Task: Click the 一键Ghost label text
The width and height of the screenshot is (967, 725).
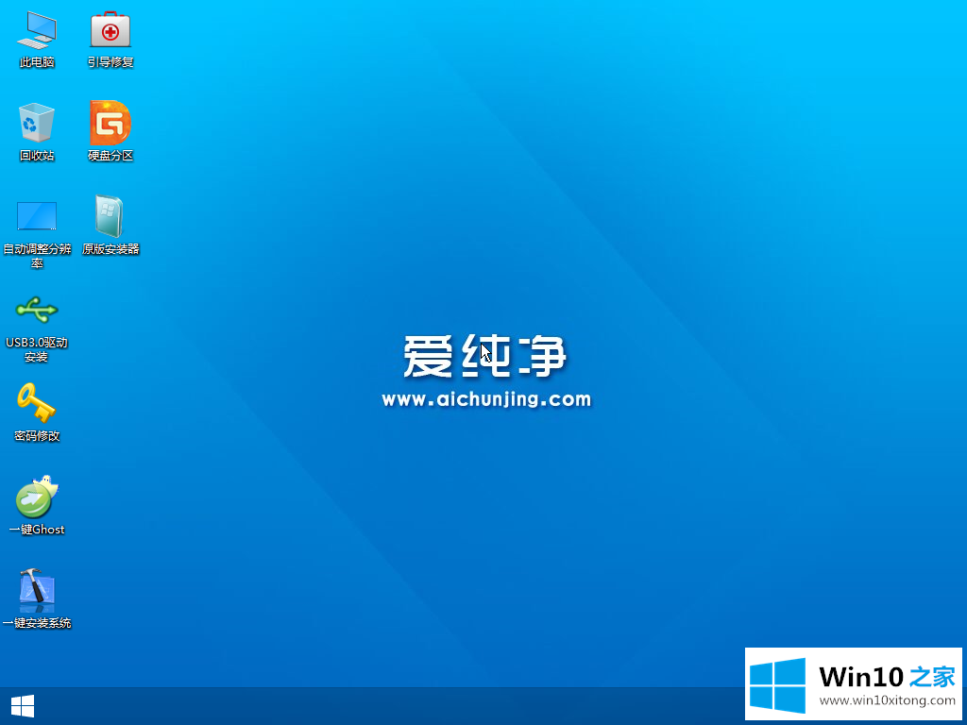Action: (37, 530)
